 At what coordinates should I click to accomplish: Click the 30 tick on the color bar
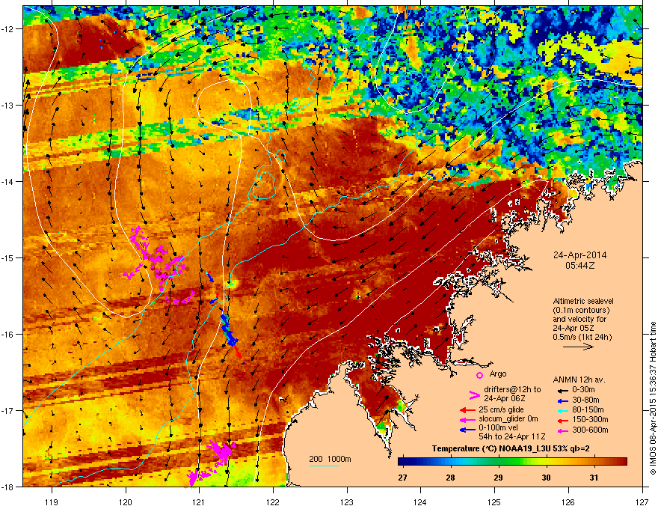[x=546, y=478]
